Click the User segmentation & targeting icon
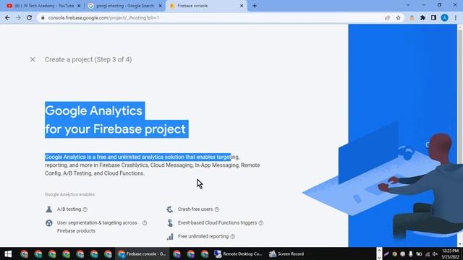 click(49, 223)
